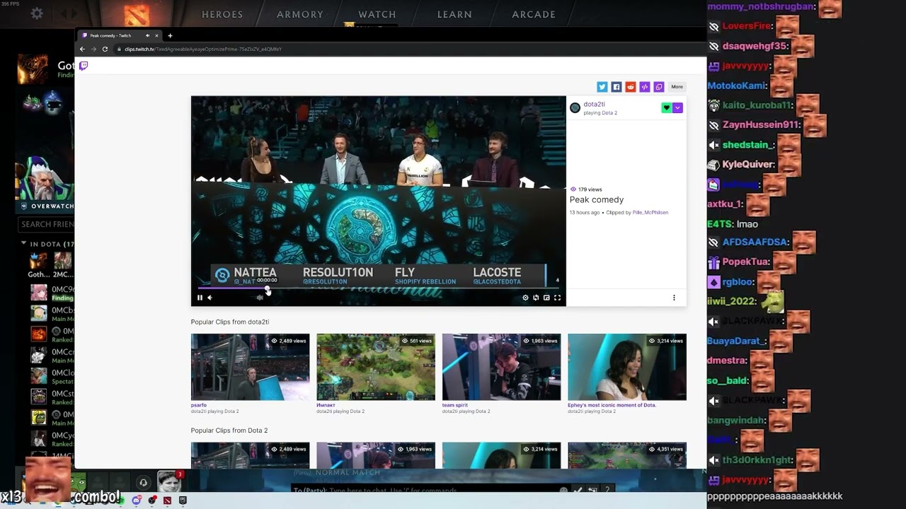
Task: Share clip on Reddit
Action: [x=631, y=87]
